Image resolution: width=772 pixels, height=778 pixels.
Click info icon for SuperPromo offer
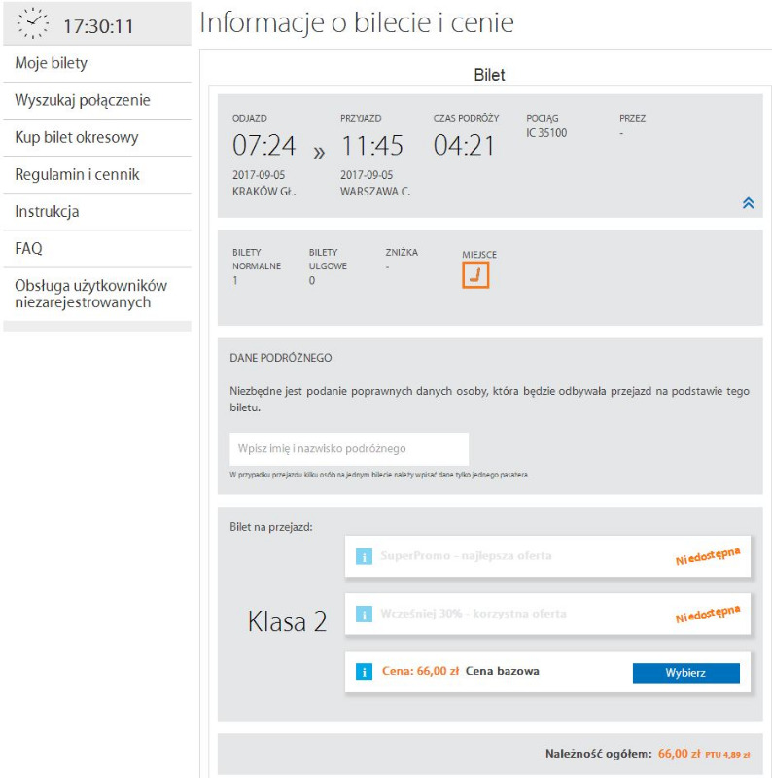click(365, 556)
